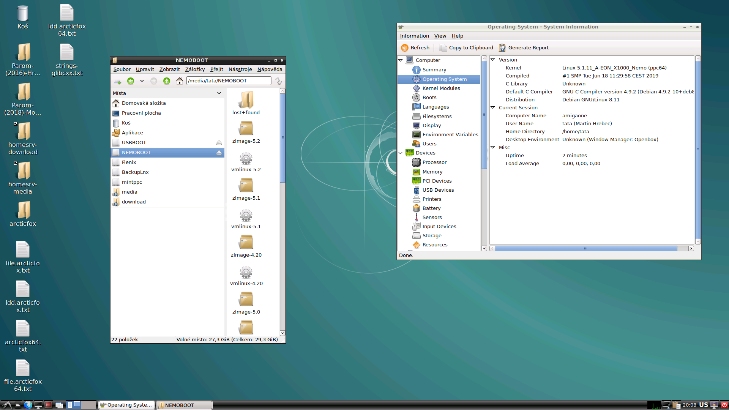The width and height of the screenshot is (729, 410).
Task: Select the vmlinux-5.1 file icon
Action: pos(246,215)
